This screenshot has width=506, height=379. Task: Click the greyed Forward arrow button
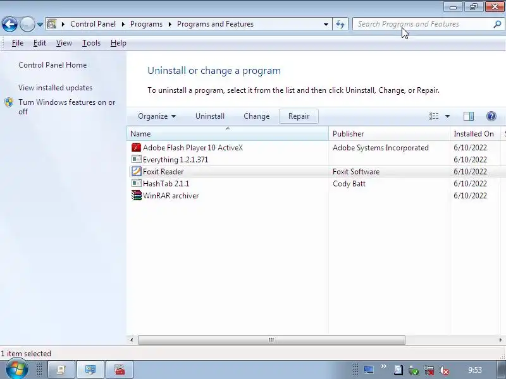[x=27, y=24]
